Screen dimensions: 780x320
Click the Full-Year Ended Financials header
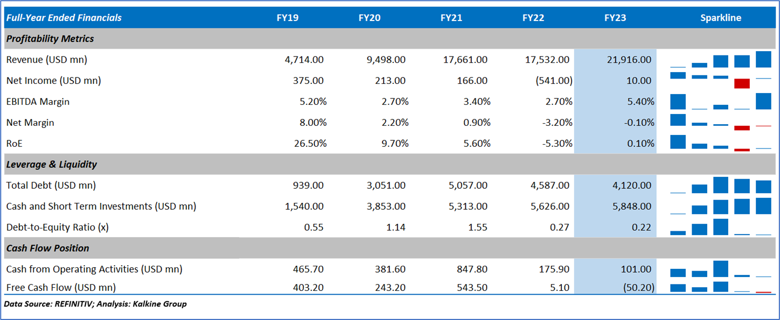coord(64,18)
